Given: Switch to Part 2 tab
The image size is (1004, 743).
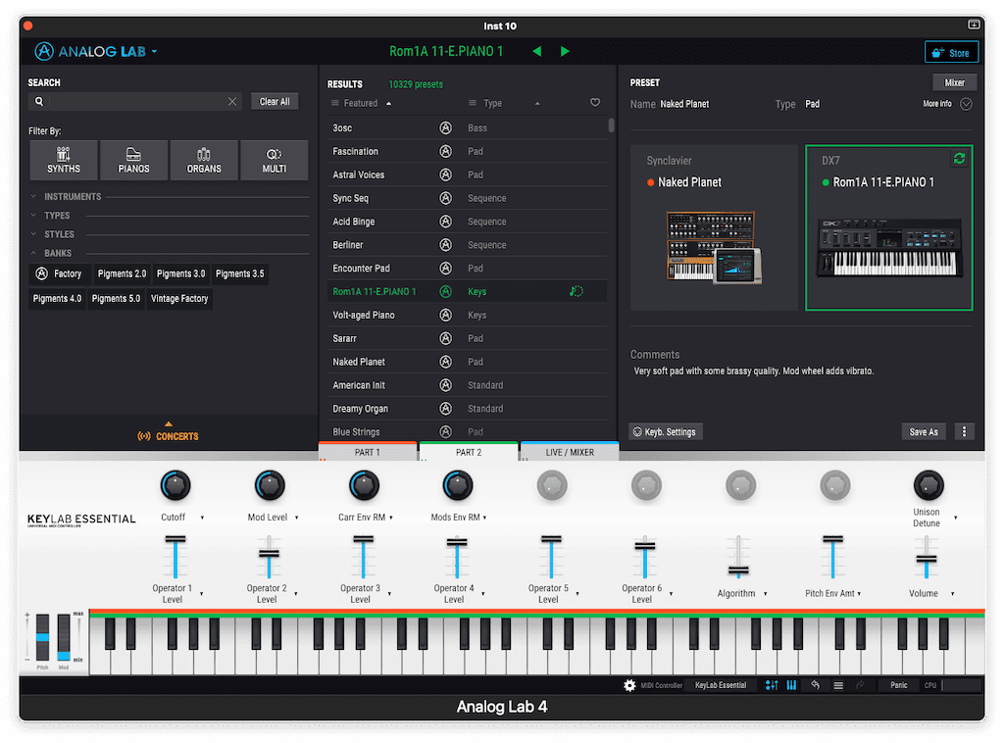Looking at the screenshot, I should (x=469, y=452).
